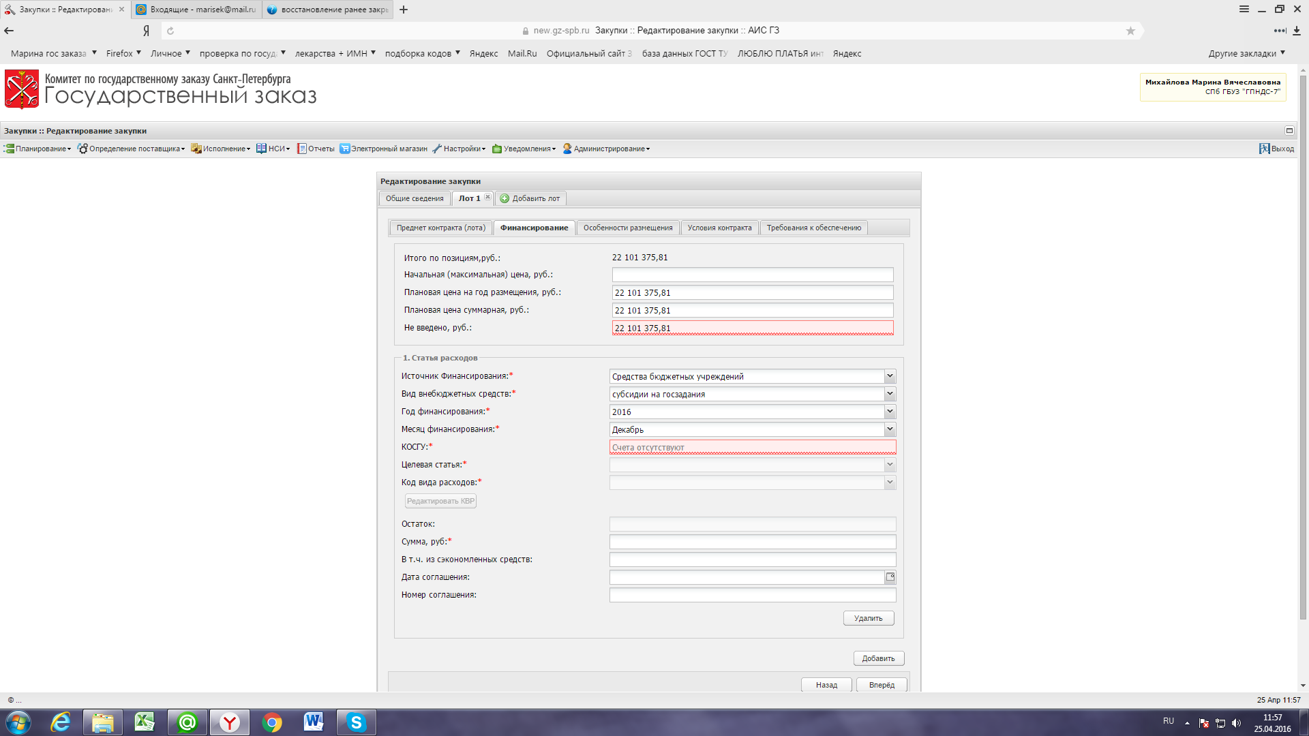1309x736 pixels.
Task: Click the browser reload icon
Action: [x=170, y=31]
